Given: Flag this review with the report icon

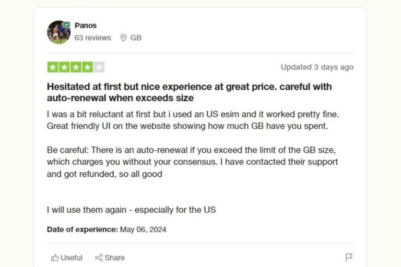Looking at the screenshot, I should click(x=349, y=258).
